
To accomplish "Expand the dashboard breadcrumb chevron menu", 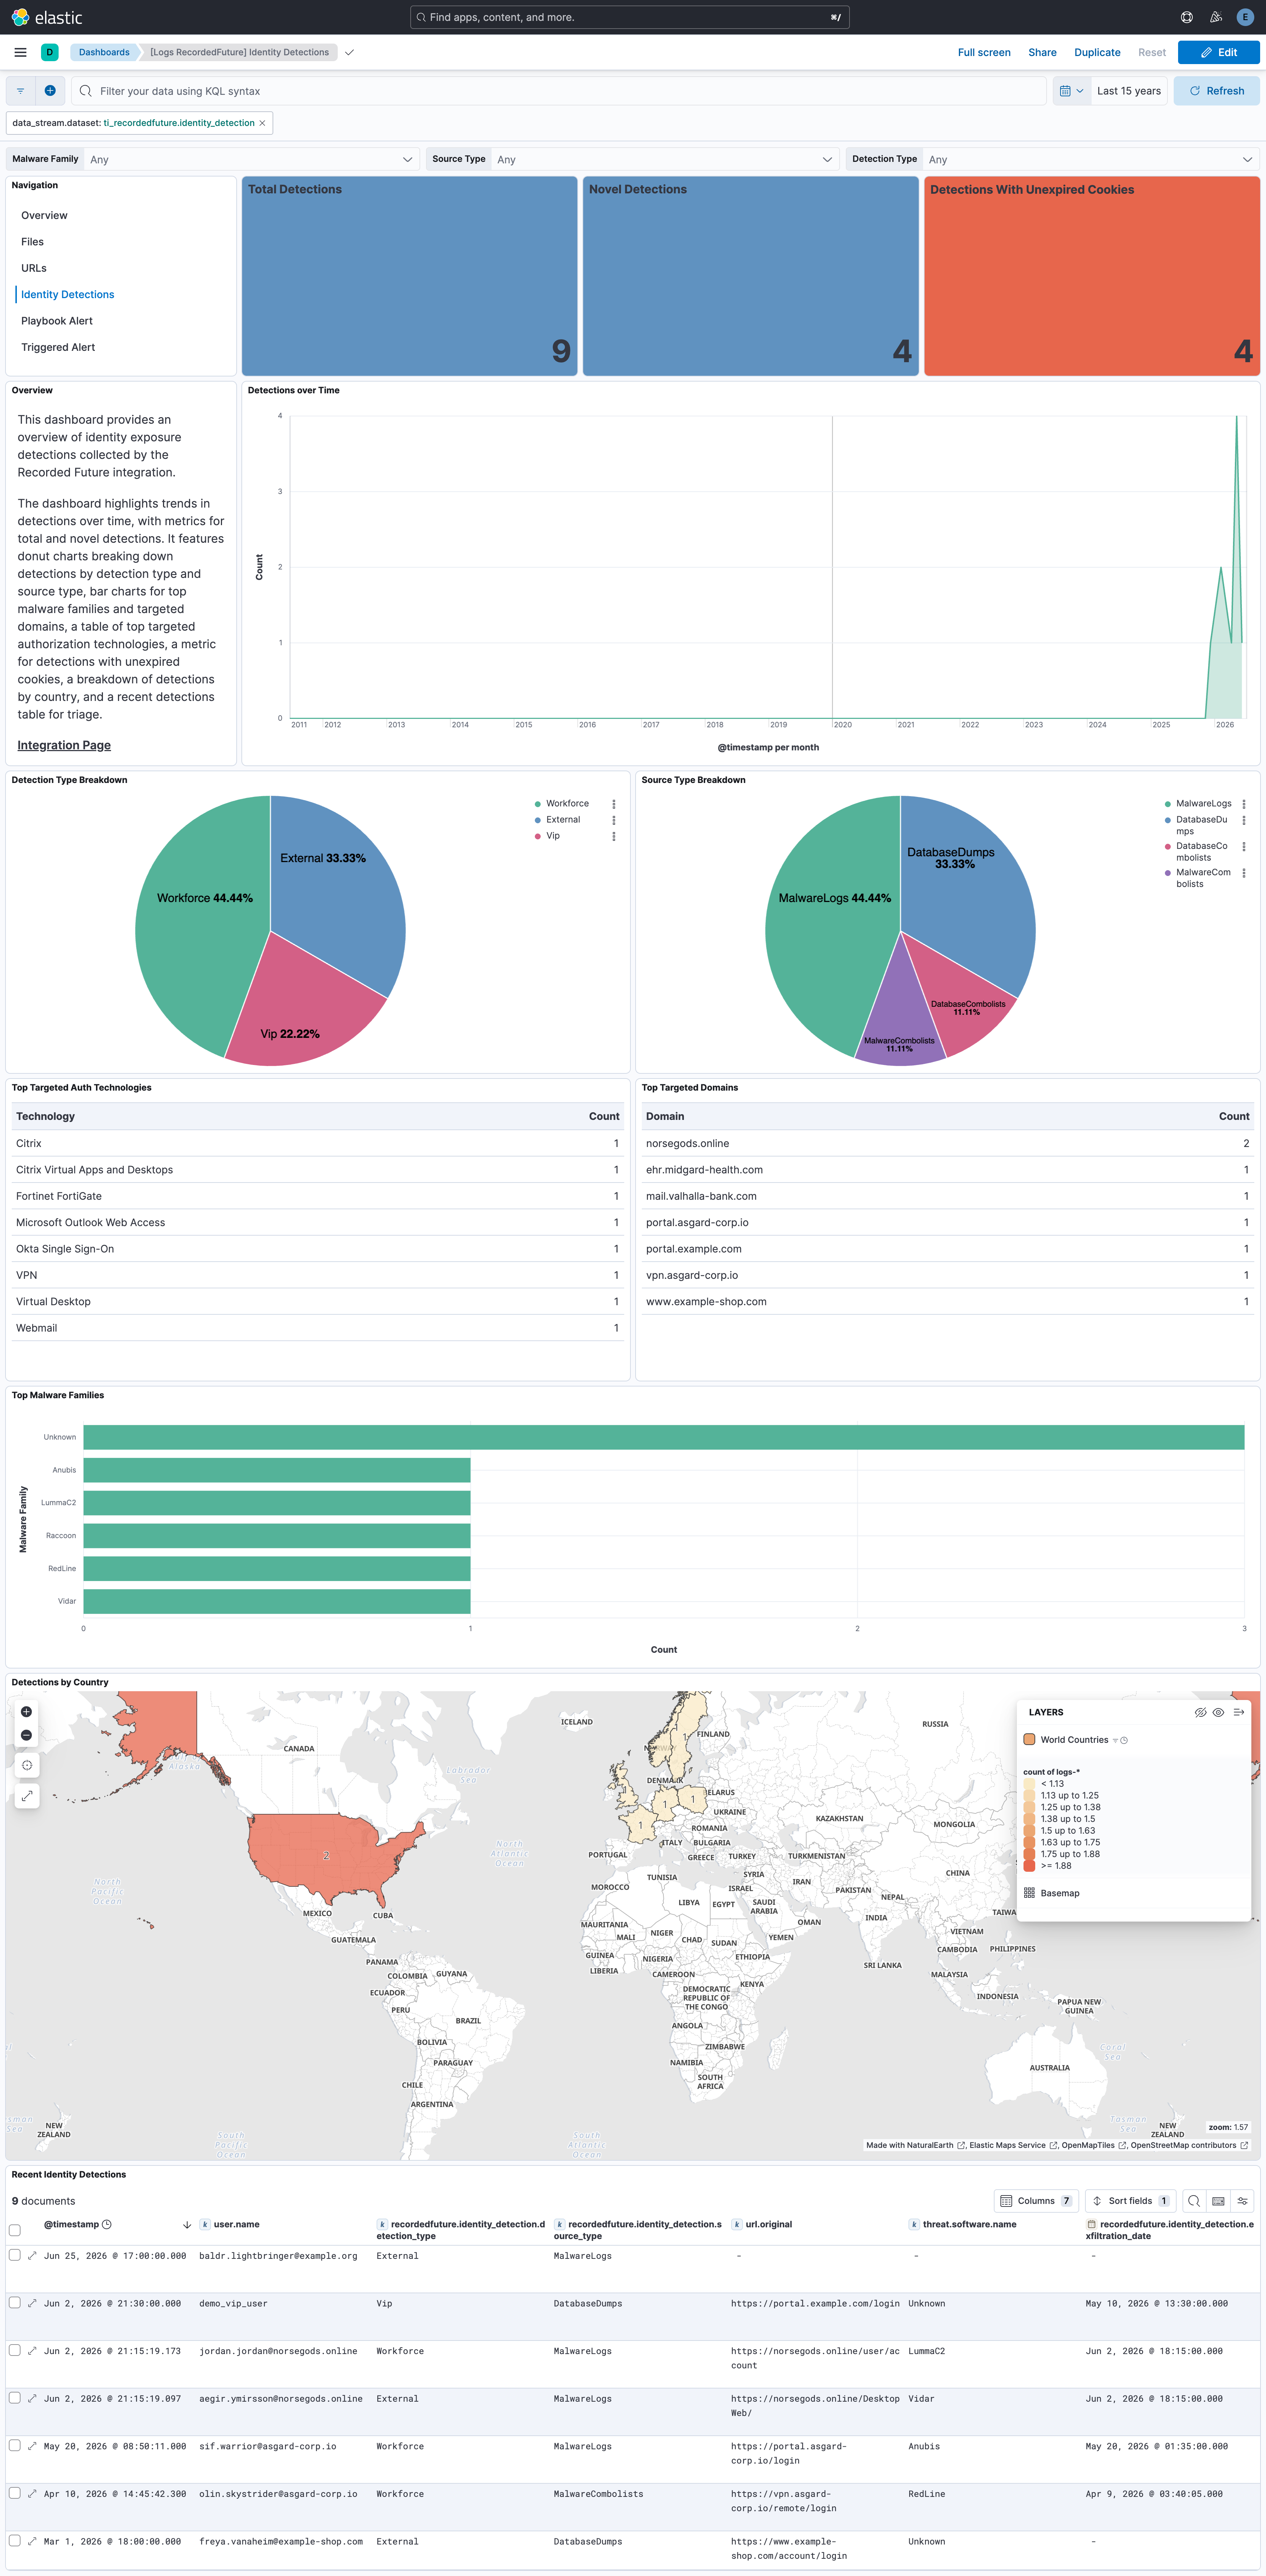I will pos(349,52).
